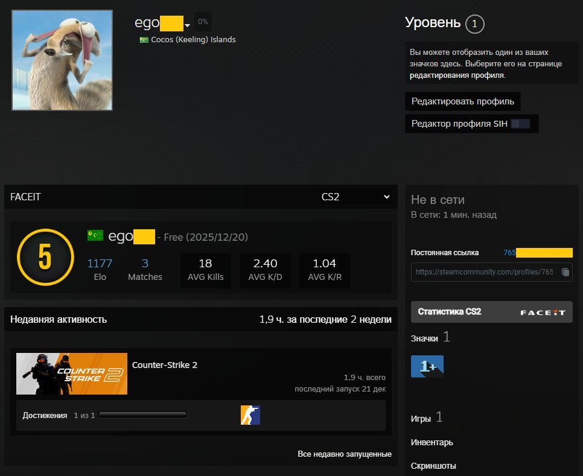Screen dimensions: 583x476
Task: Click the steamcommunity profile URL field
Action: (x=484, y=272)
